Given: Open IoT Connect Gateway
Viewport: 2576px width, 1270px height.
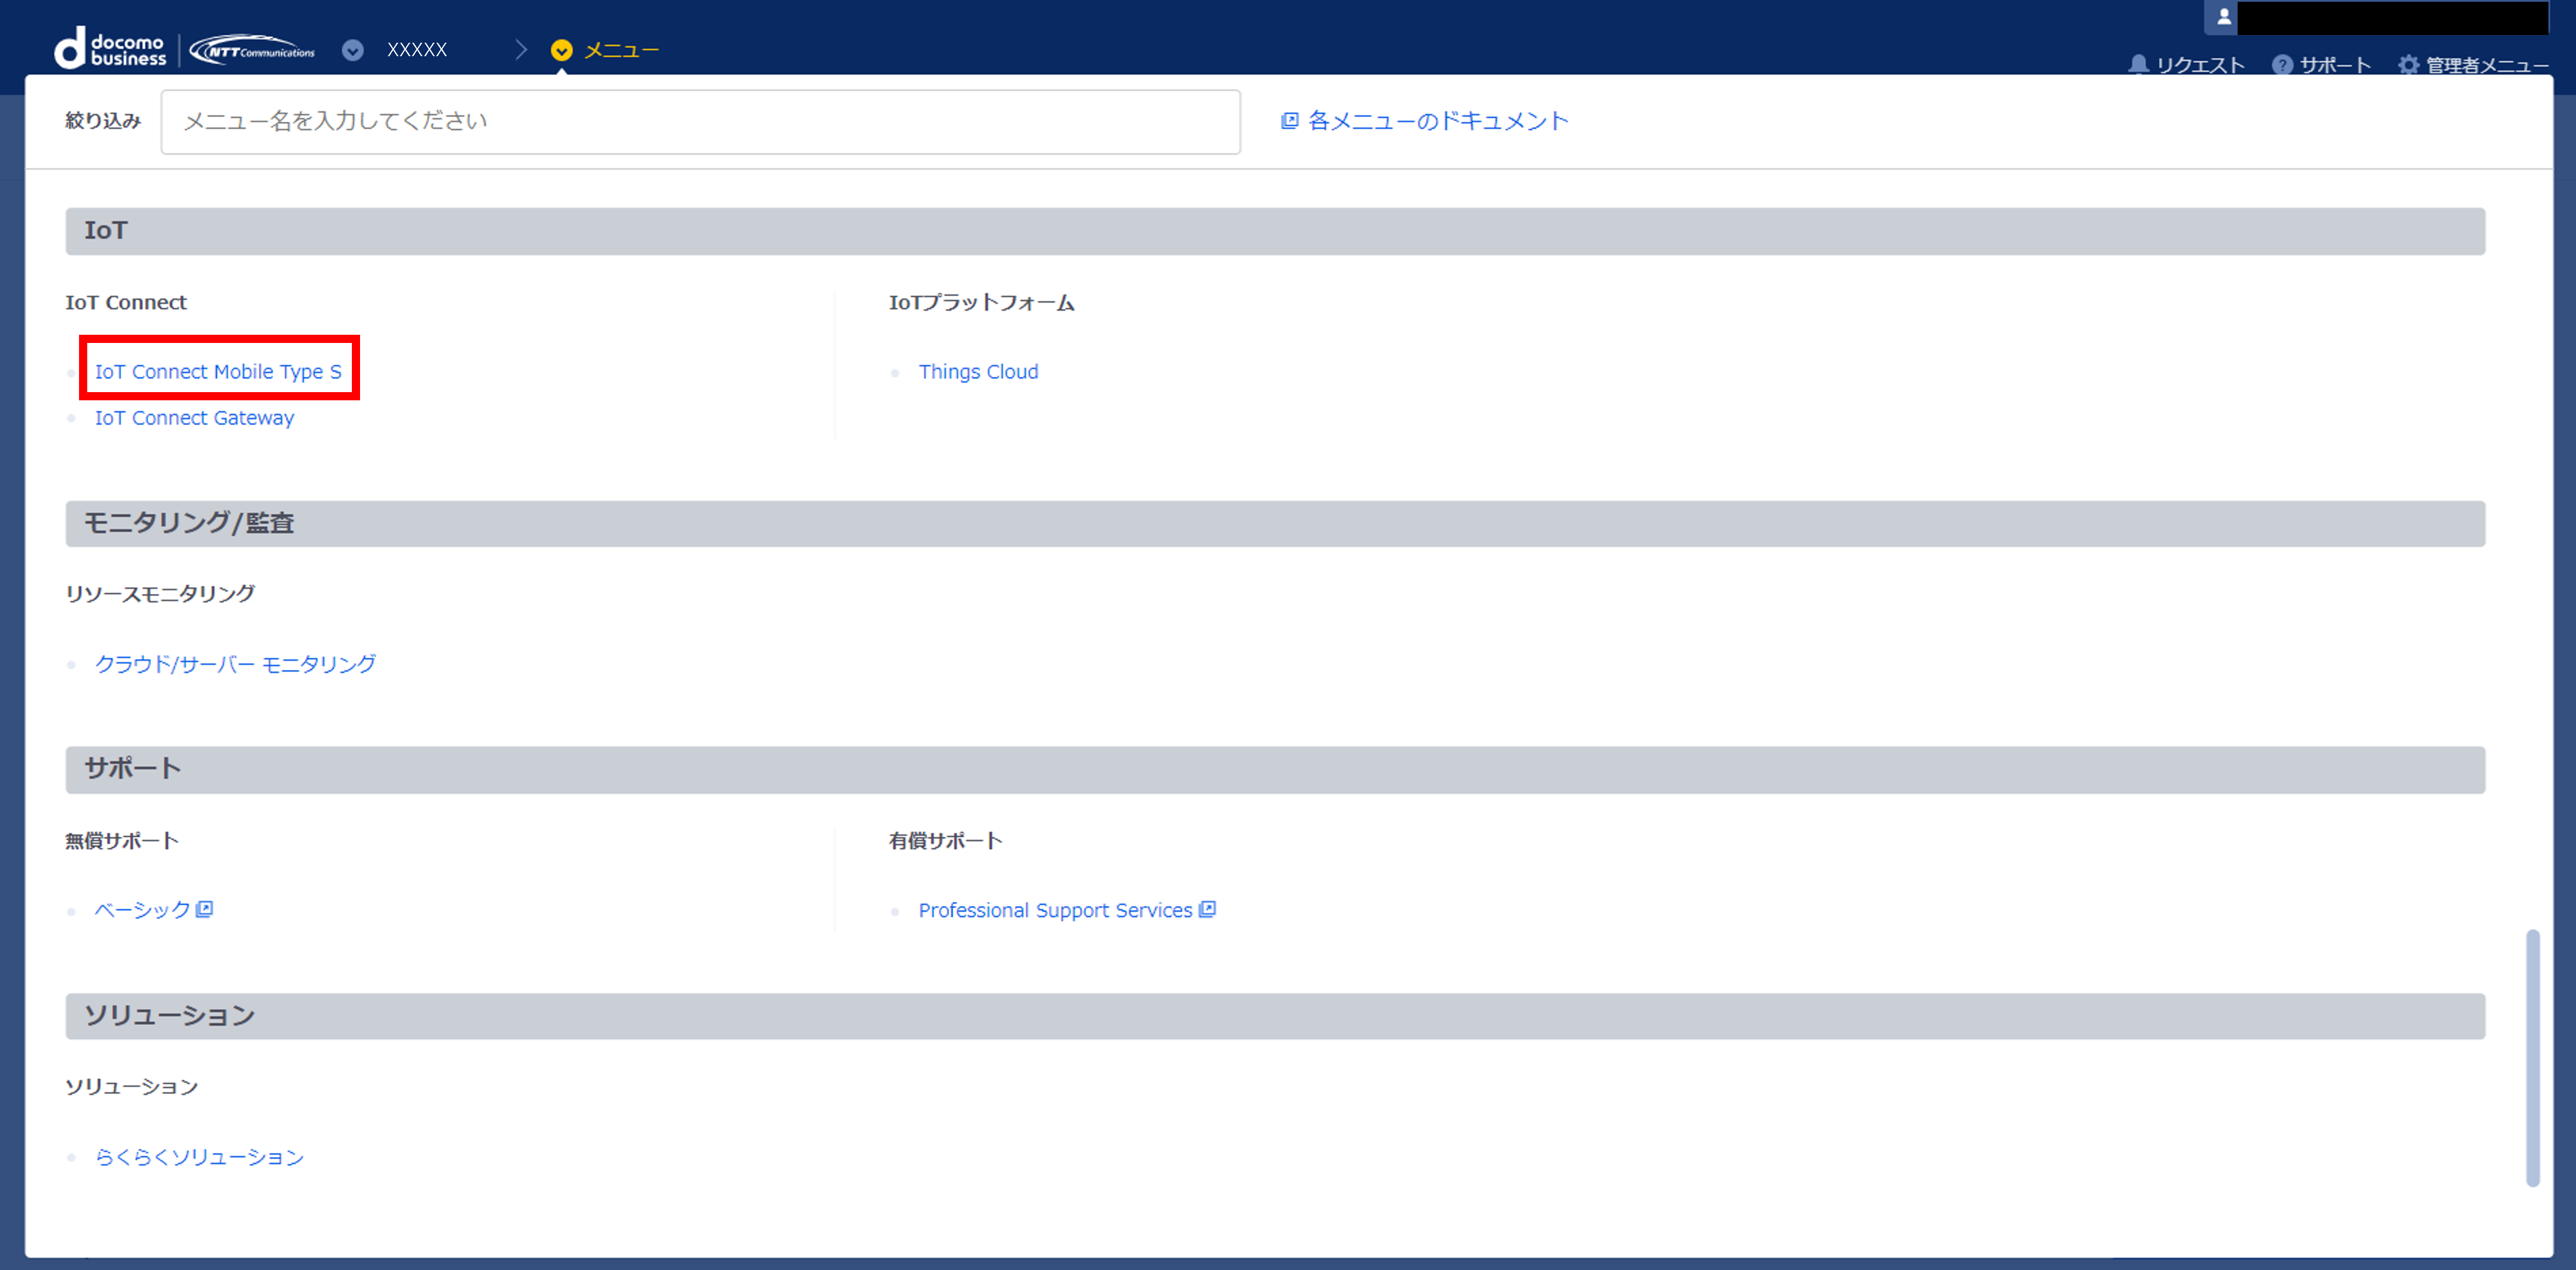Looking at the screenshot, I should point(194,418).
